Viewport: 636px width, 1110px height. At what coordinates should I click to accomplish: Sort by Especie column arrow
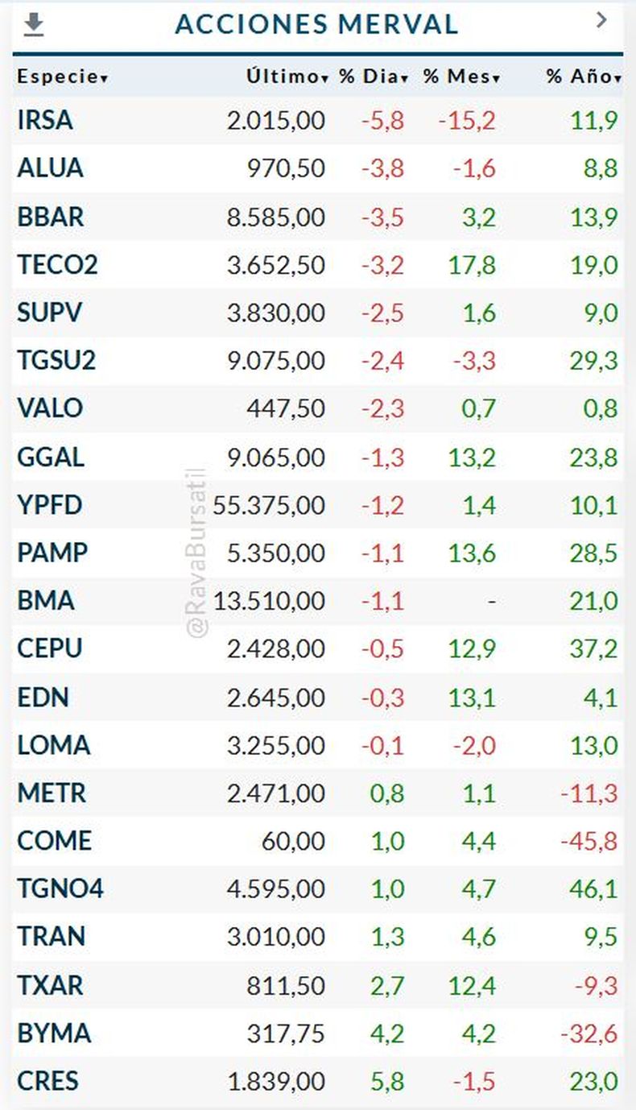(x=105, y=79)
